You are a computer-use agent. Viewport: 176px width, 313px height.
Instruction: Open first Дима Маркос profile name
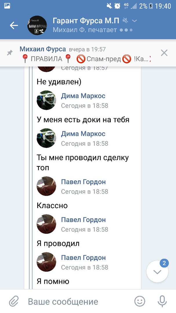[83, 96]
